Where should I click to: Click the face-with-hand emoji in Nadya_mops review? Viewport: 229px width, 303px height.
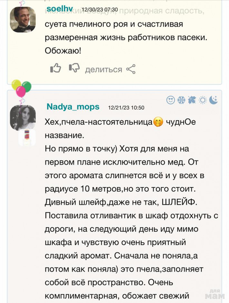coord(158,123)
